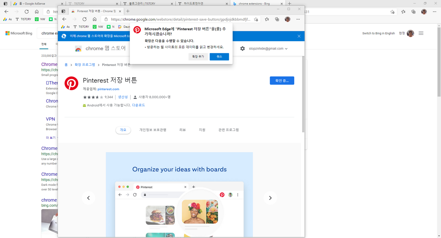Show next screenshot in carousel

pos(270,198)
